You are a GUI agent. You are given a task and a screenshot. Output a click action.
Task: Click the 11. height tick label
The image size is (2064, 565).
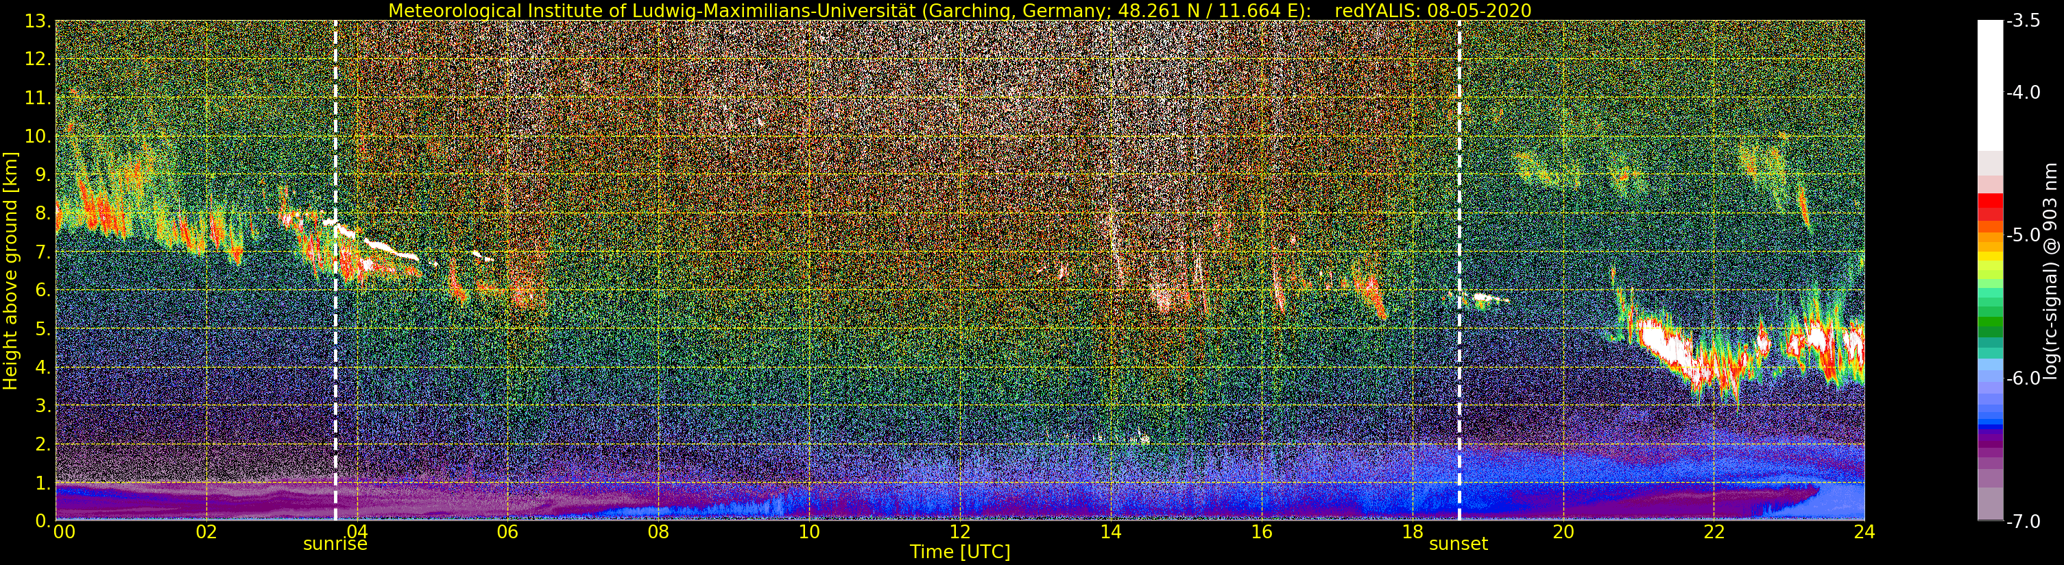[x=38, y=98]
